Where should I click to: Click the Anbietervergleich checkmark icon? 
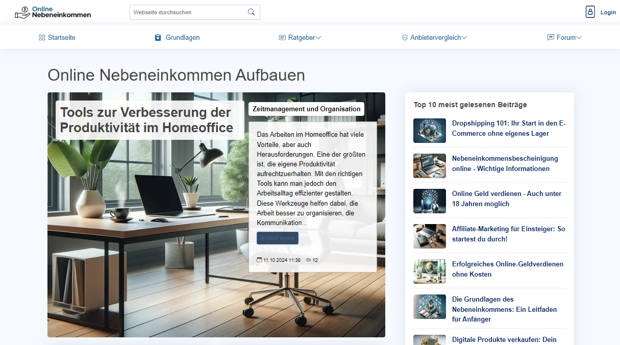(404, 37)
